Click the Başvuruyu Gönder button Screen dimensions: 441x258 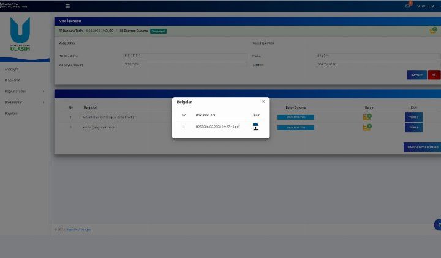coord(422,147)
